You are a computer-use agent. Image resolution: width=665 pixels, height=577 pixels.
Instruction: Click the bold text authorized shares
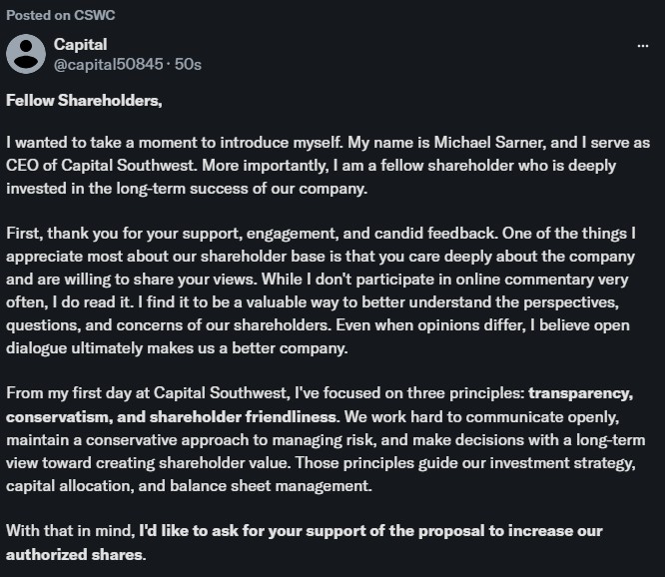tap(76, 554)
